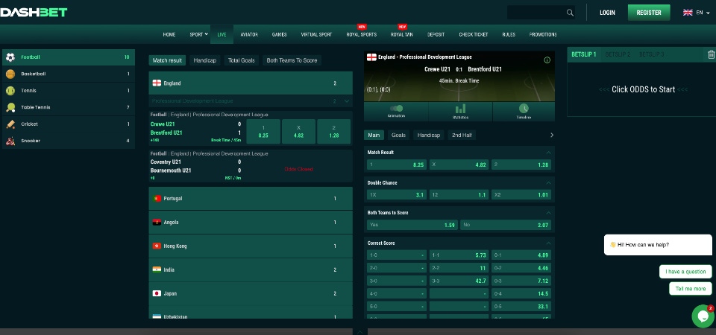Bet on Crewe U21 win at 8.25 in list
This screenshot has width=716, height=335.
tap(263, 132)
